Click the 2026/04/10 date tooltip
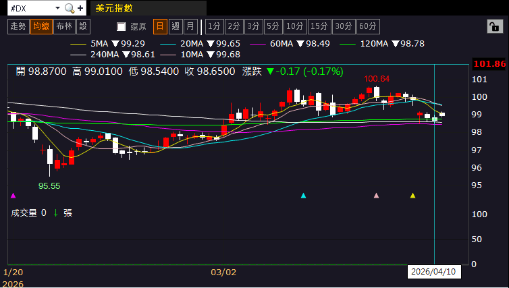This screenshot has width=509, height=288. [433, 272]
